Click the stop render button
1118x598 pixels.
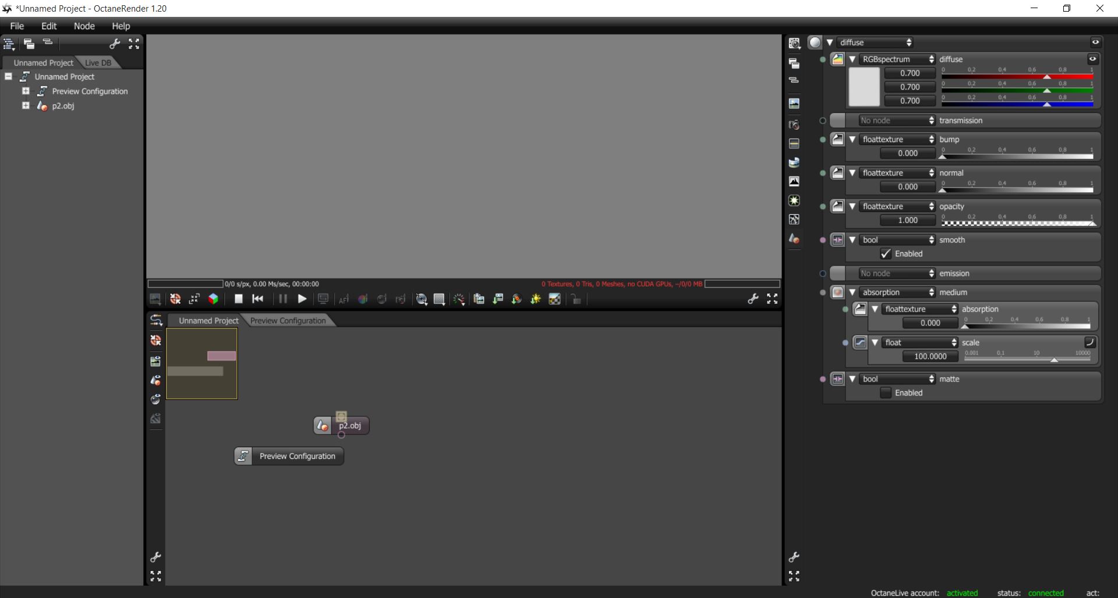(x=238, y=299)
